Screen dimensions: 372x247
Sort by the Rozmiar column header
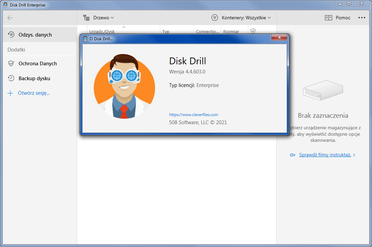231,31
